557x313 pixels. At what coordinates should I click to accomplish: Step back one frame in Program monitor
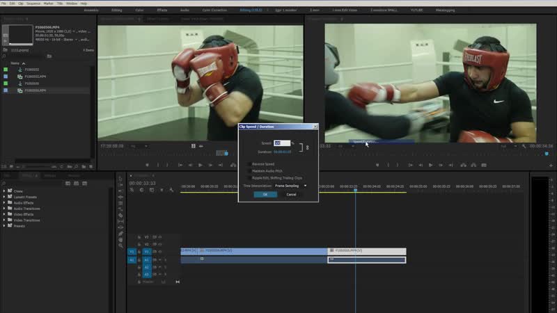click(x=421, y=165)
